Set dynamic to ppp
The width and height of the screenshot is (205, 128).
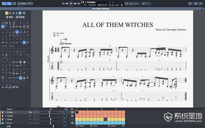pos(3,43)
